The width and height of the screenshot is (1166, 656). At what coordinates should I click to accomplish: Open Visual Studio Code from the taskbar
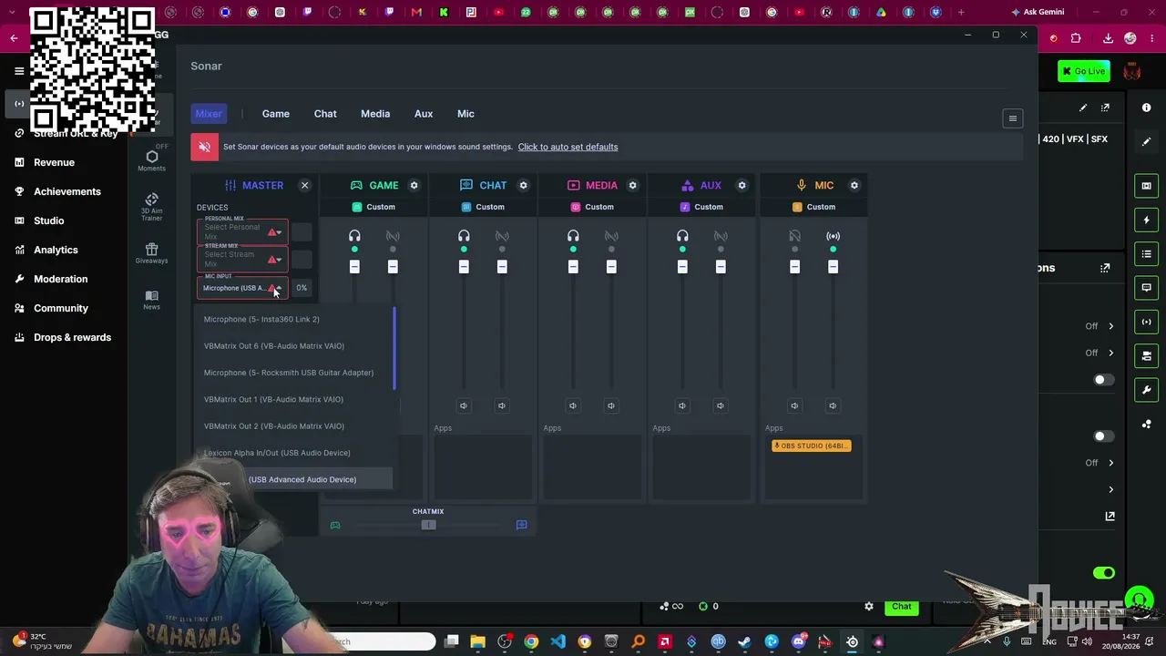(557, 641)
